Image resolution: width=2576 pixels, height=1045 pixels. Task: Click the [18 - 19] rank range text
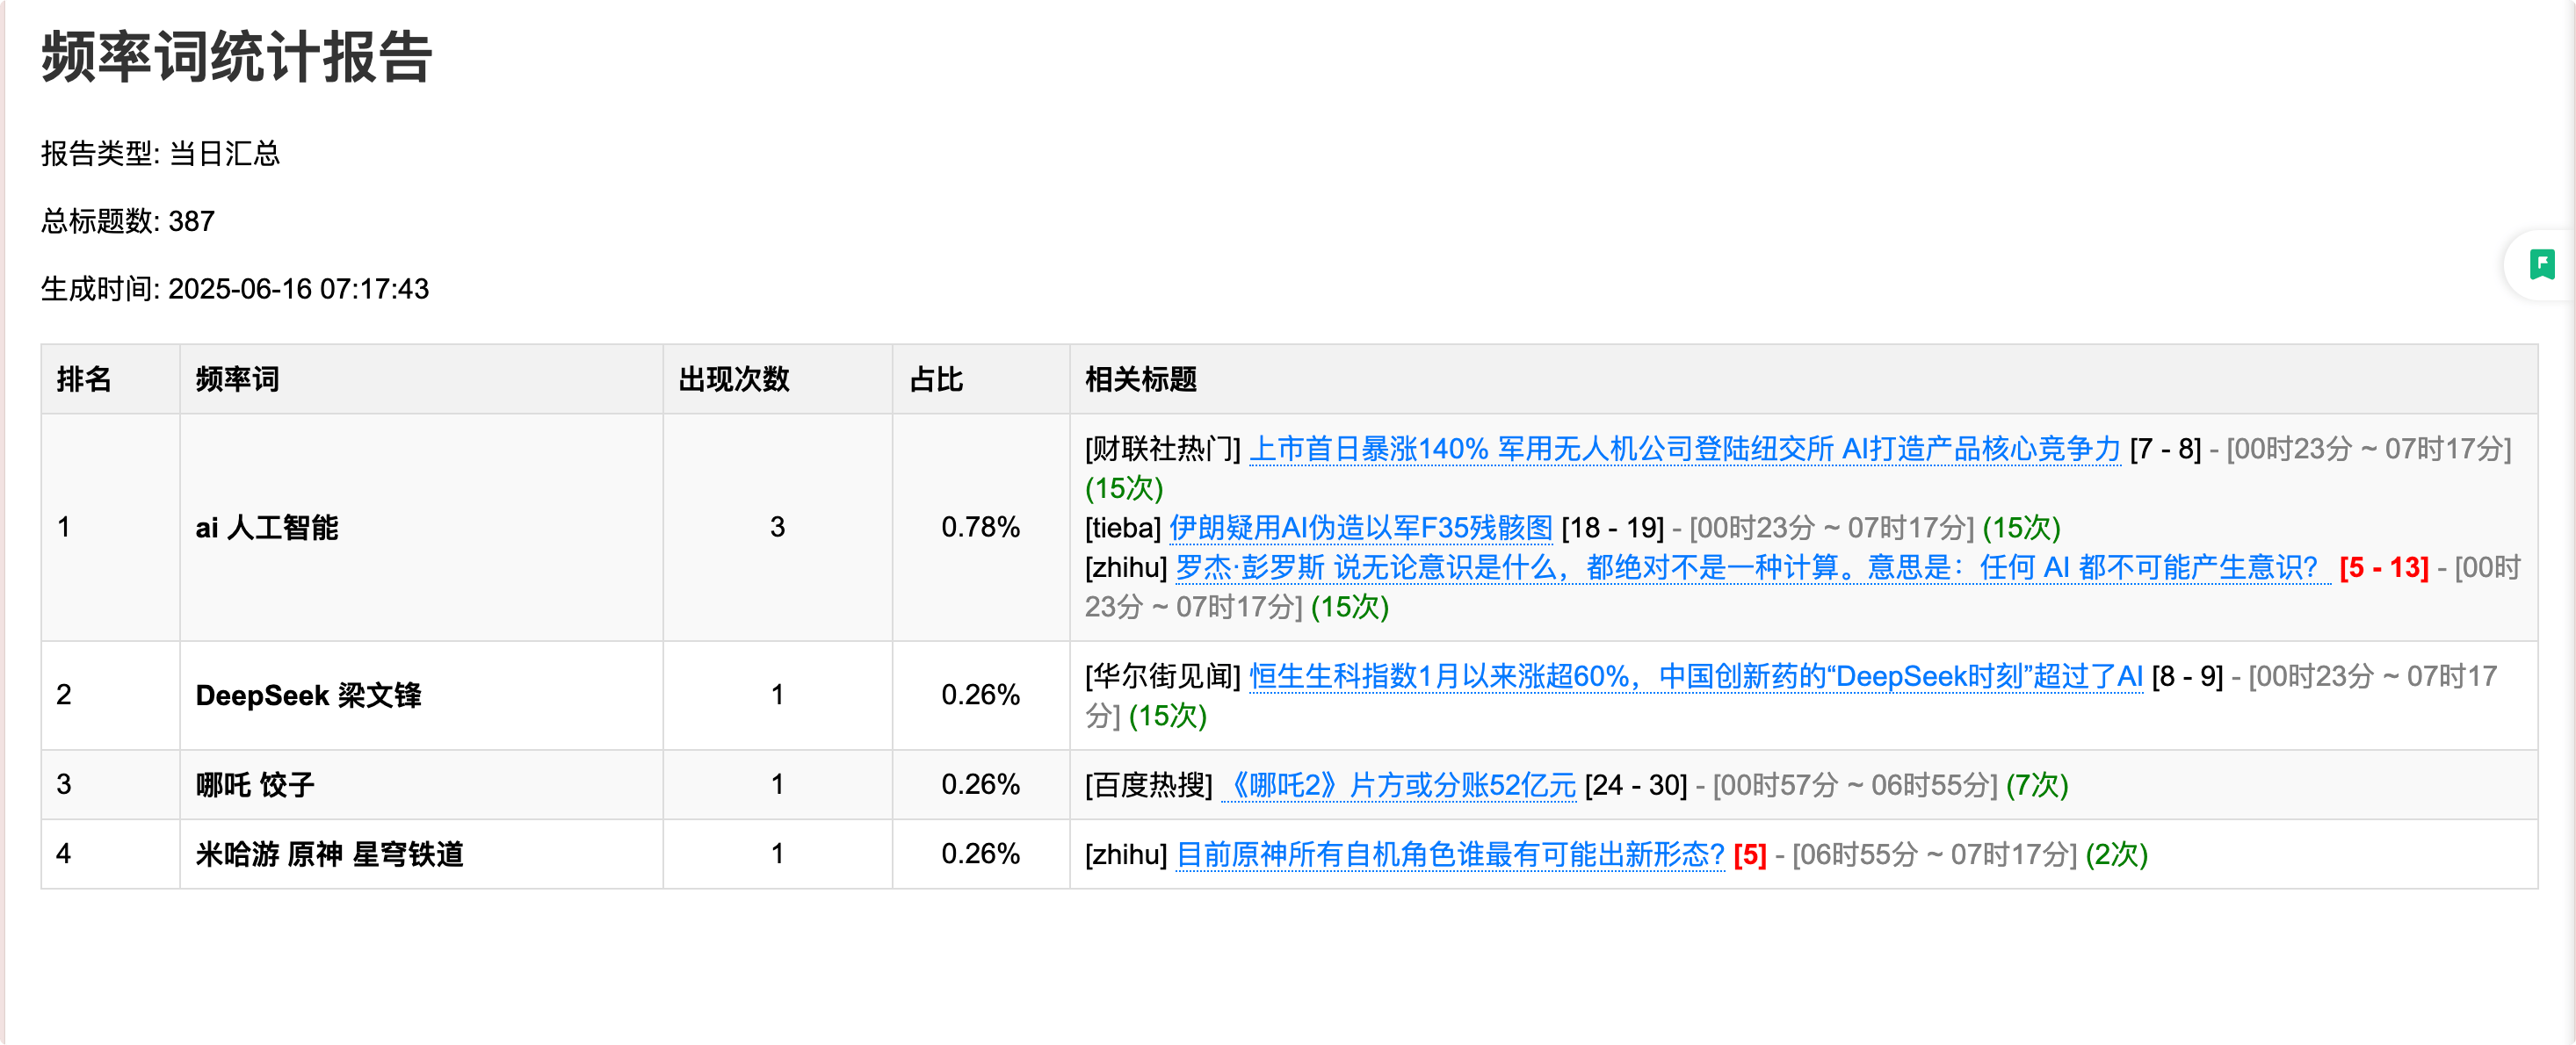pyautogui.click(x=1613, y=528)
